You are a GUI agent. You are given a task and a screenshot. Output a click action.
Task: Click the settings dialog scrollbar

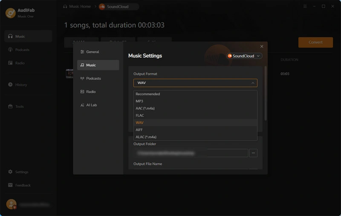click(x=265, y=93)
